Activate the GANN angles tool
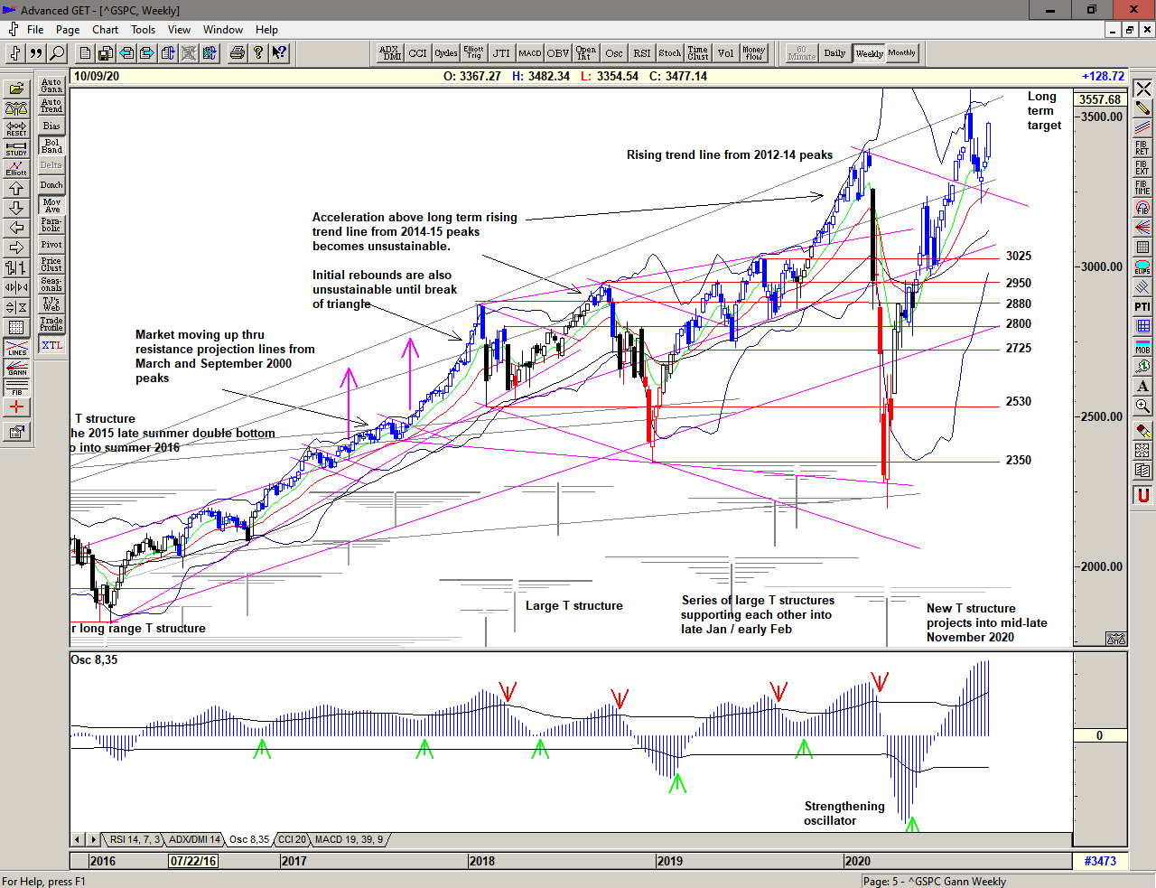This screenshot has width=1156, height=888. [16, 368]
